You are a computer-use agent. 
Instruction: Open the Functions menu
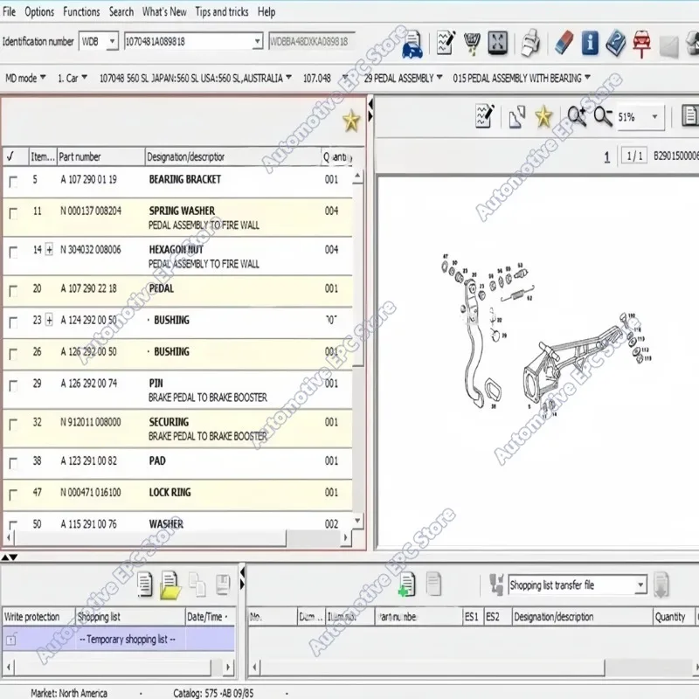[81, 11]
